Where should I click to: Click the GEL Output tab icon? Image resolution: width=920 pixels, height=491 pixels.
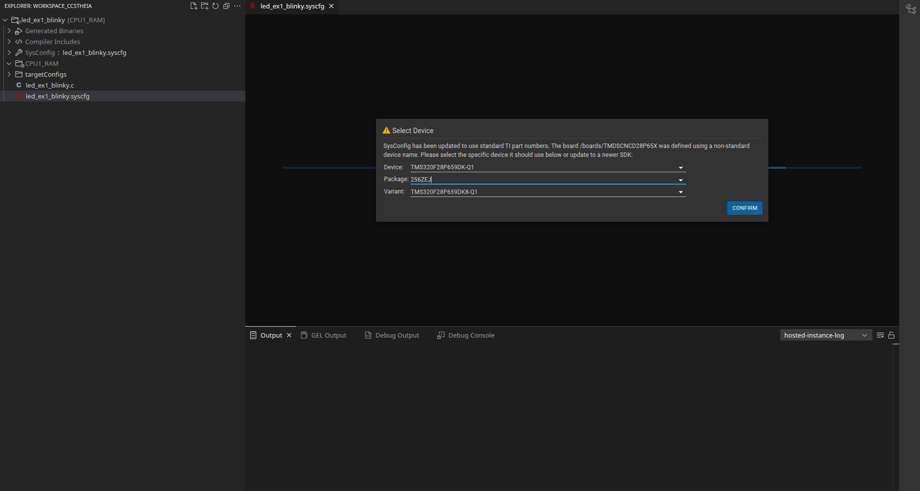[304, 335]
